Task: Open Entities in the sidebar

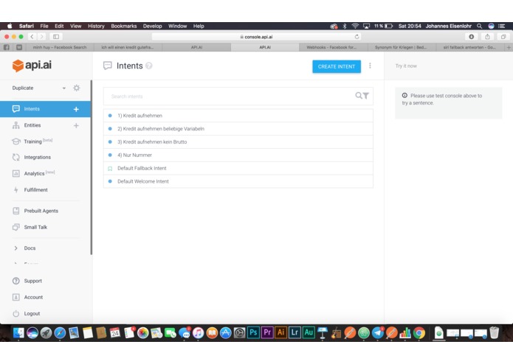Action: (32, 125)
